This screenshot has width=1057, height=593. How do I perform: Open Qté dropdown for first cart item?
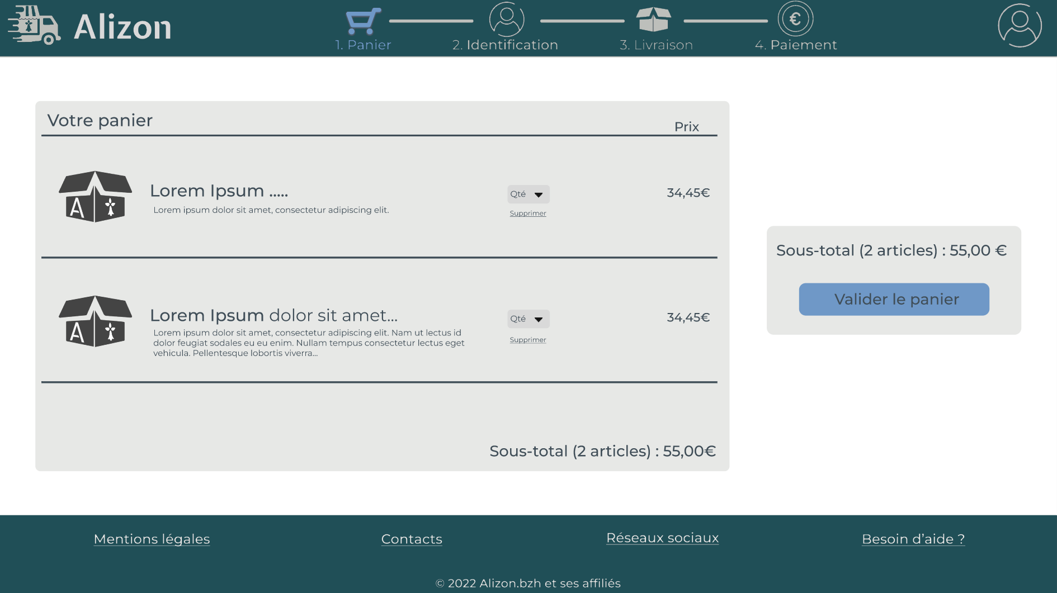(x=528, y=194)
